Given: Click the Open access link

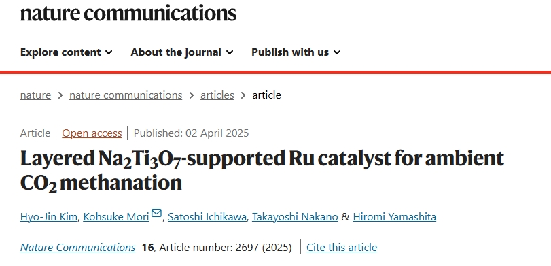Looking at the screenshot, I should click(x=92, y=133).
